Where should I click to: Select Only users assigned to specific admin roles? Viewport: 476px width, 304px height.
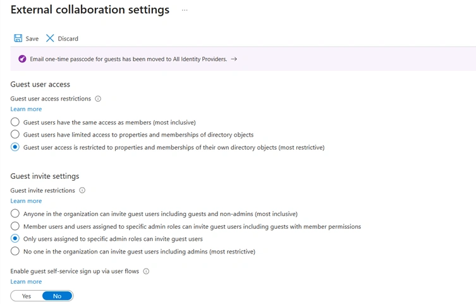(15, 239)
